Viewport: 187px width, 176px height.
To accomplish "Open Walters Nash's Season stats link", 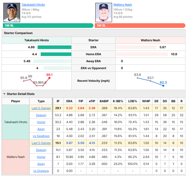I will pos(41,150).
